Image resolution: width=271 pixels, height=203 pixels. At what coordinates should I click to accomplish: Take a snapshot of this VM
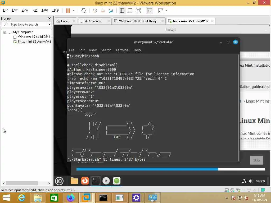pyautogui.click(x=95, y=11)
